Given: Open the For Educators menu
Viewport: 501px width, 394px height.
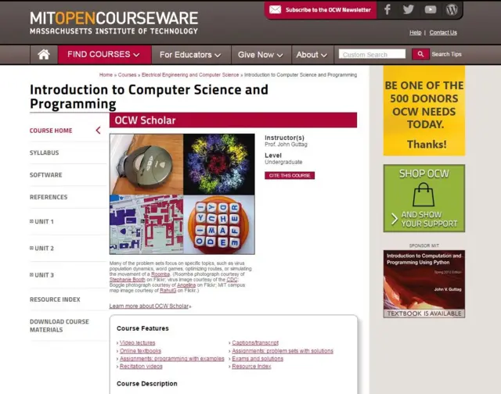Looking at the screenshot, I should pyautogui.click(x=189, y=55).
